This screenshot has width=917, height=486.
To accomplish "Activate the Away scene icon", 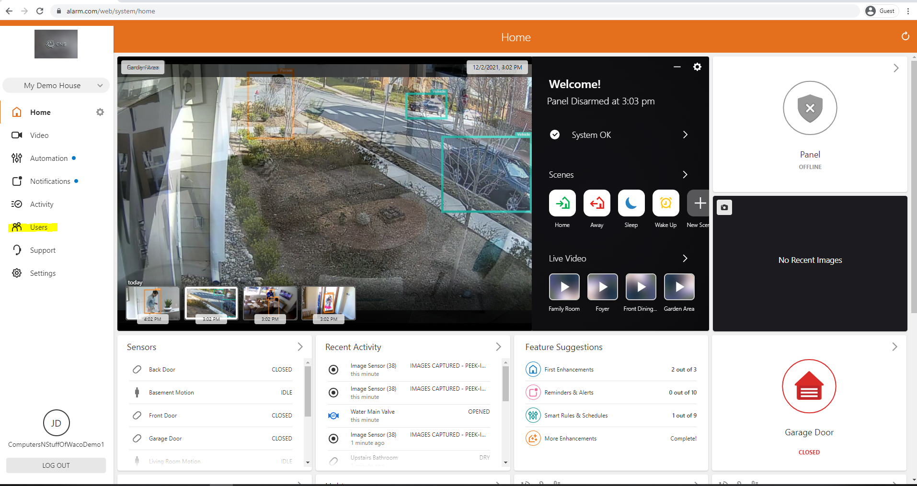I will (596, 203).
